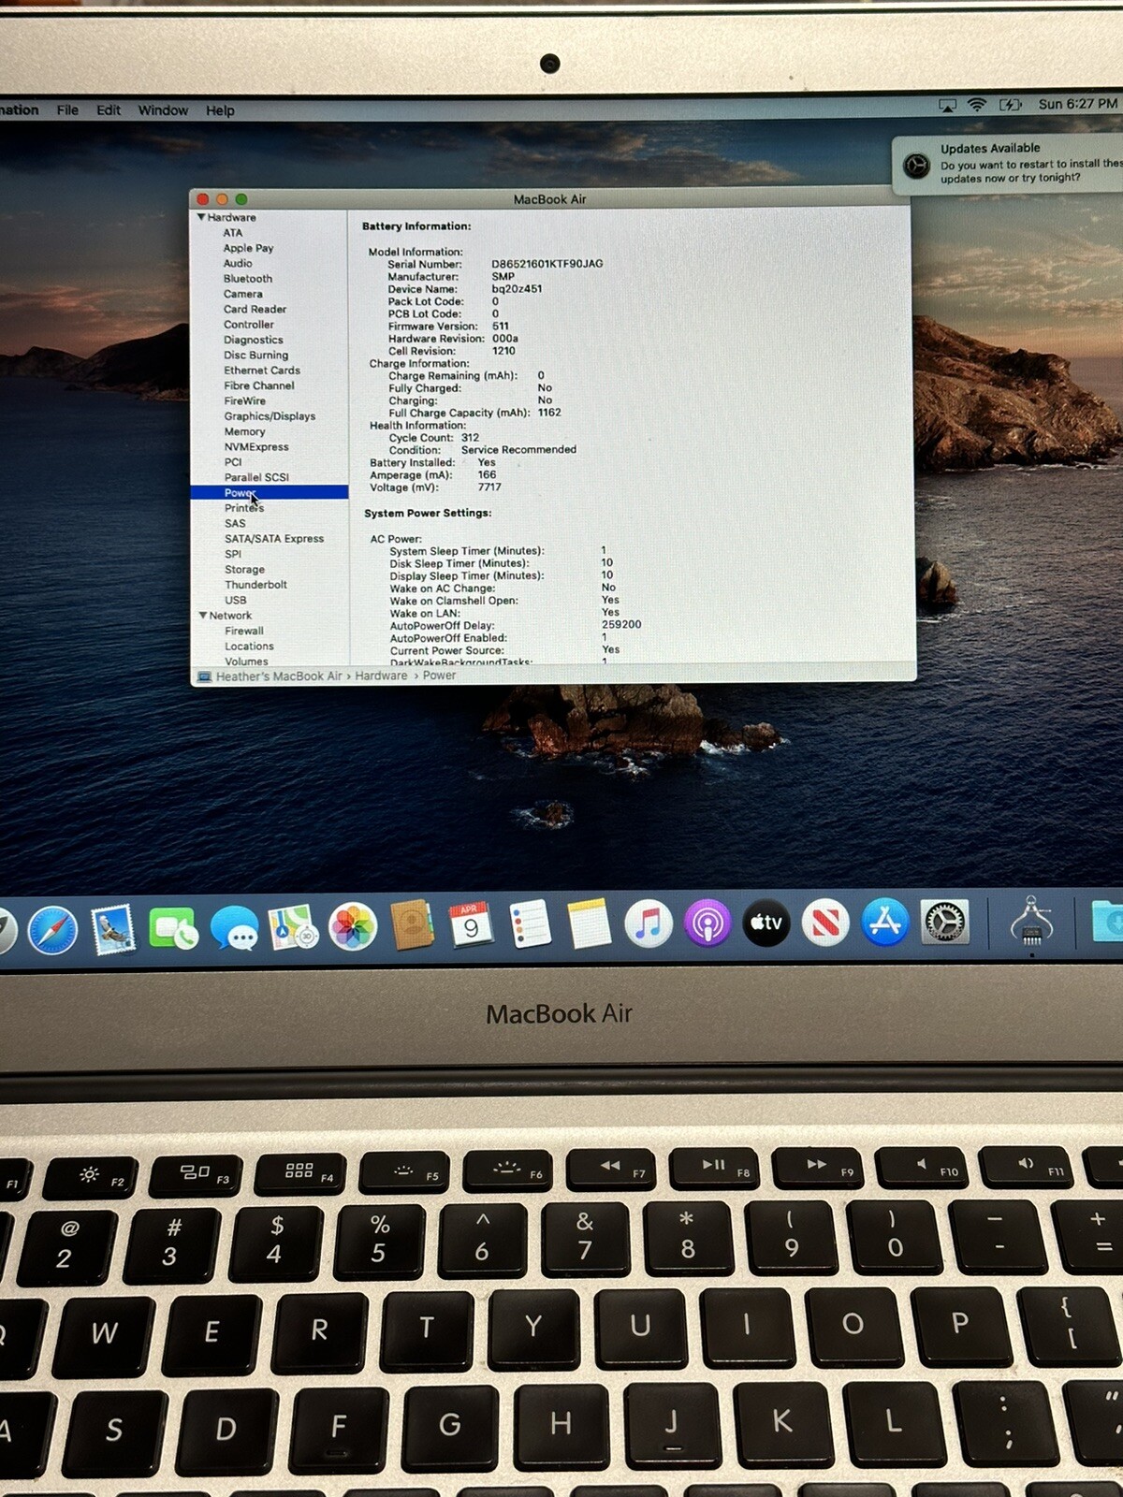Select SATA/SATA Express in sidebar
Viewport: 1123px width, 1497px height.
[x=274, y=539]
